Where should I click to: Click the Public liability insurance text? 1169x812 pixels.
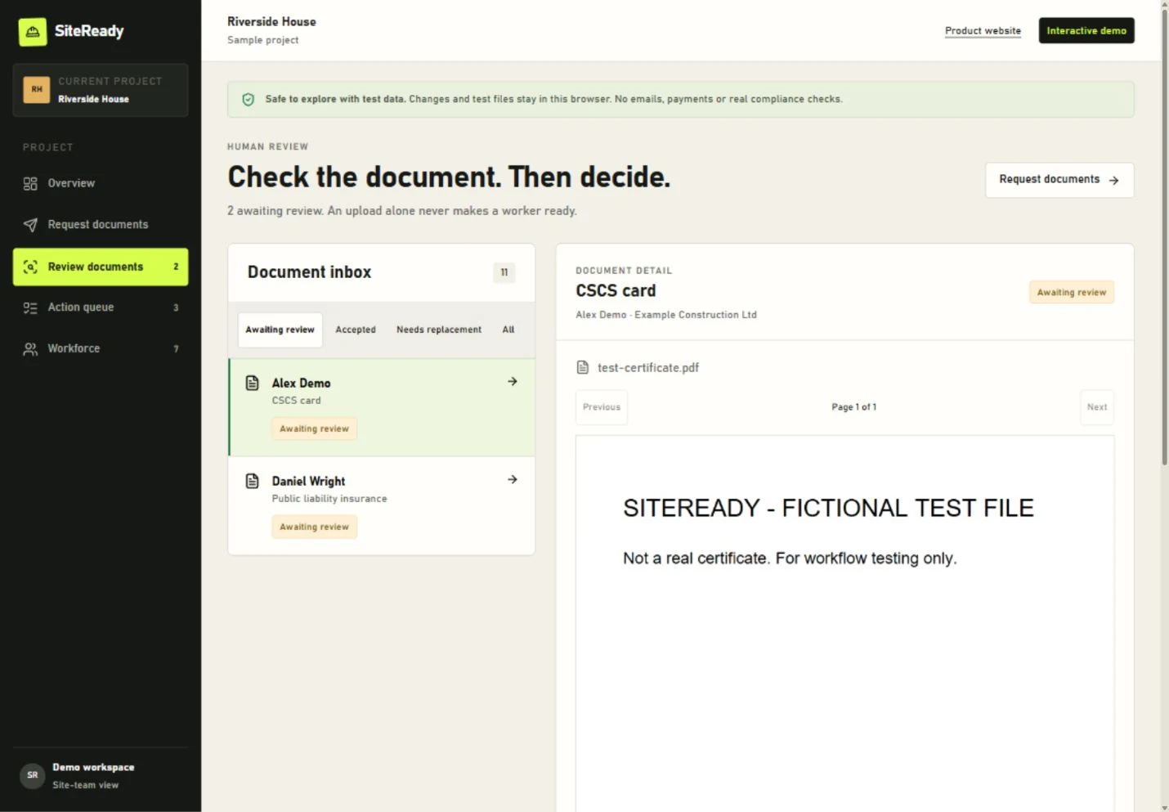[329, 499]
